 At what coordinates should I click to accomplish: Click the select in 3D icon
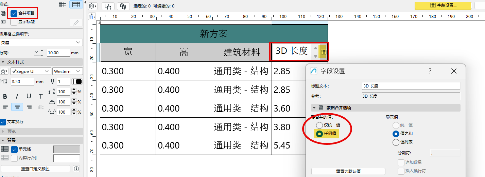[123, 6]
